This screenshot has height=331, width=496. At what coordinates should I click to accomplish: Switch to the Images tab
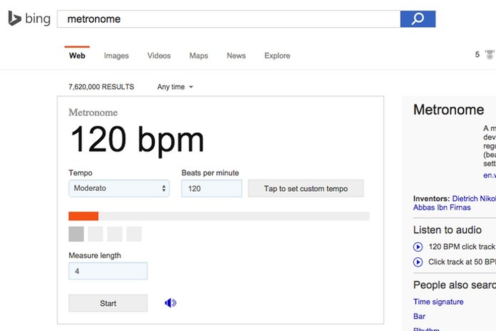(x=116, y=56)
